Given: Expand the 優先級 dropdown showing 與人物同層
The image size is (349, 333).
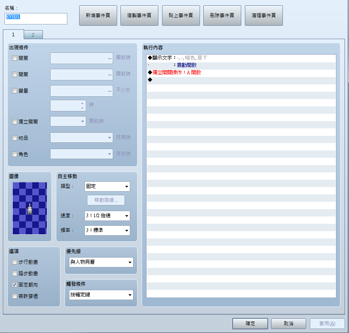Looking at the screenshot, I should 101,262.
